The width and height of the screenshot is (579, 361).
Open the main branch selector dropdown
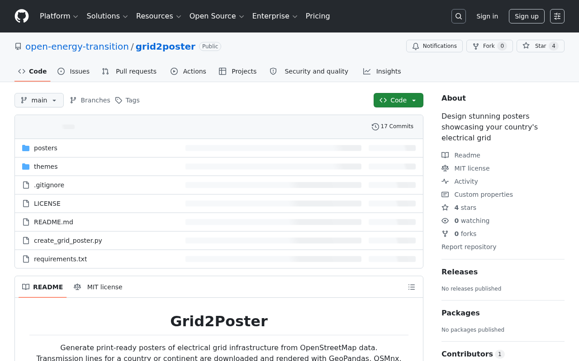pos(39,100)
